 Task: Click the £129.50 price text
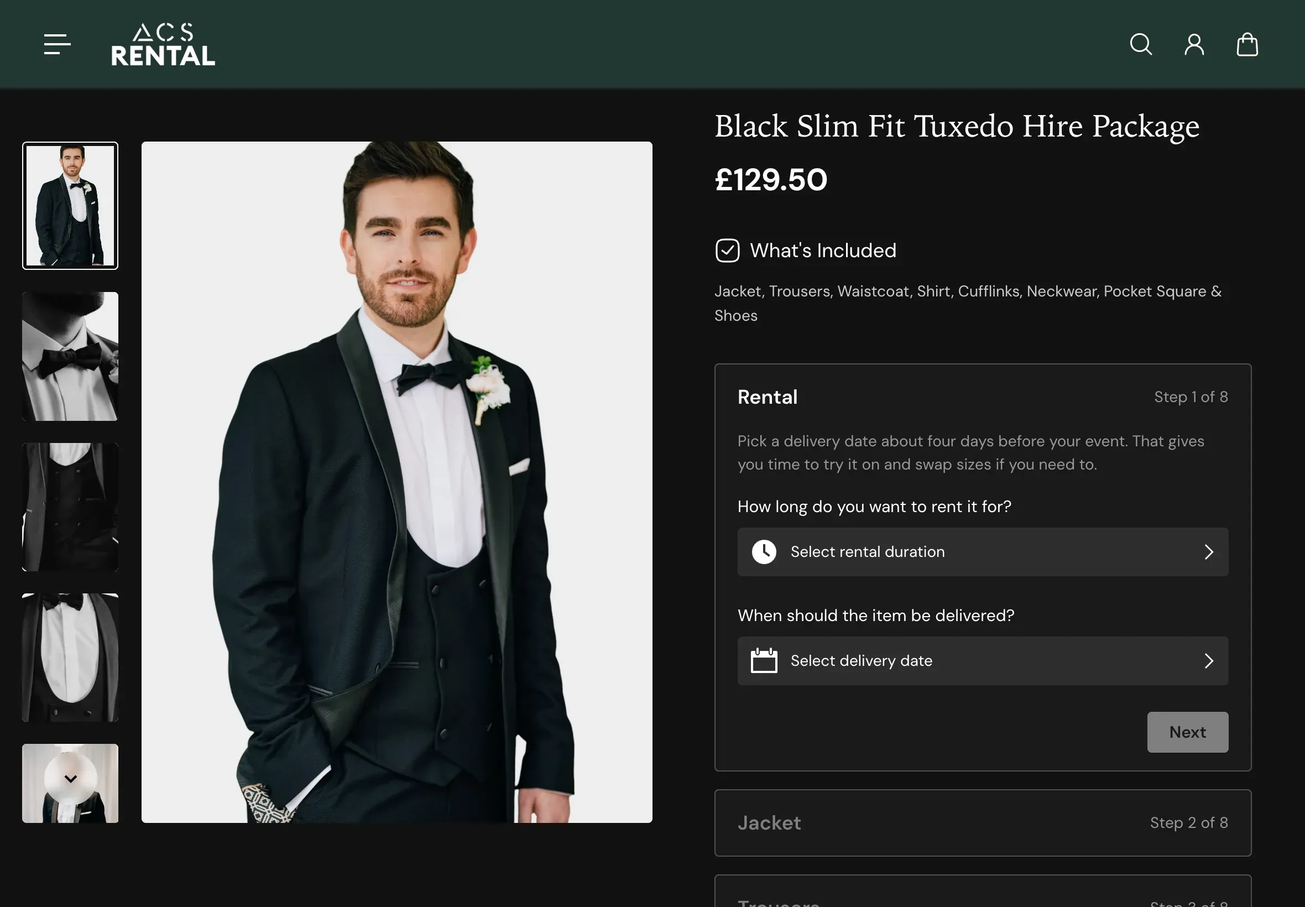[x=771, y=179]
